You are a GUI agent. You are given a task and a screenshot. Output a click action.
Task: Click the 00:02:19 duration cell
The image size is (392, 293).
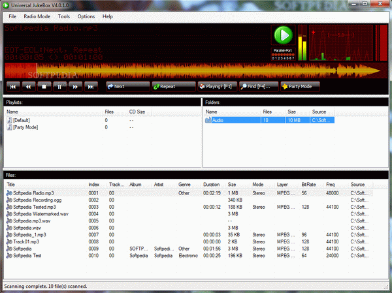[x=212, y=193]
